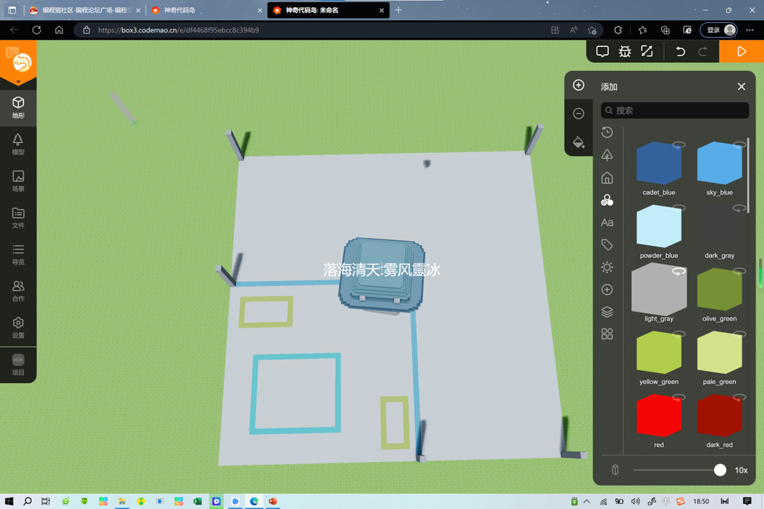Switch to the tree nature blocks category
Image resolution: width=764 pixels, height=509 pixels.
click(607, 155)
